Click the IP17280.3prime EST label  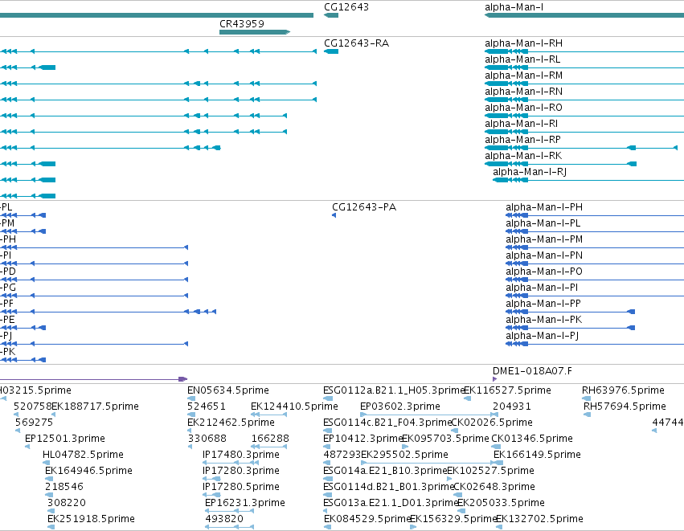241,471
